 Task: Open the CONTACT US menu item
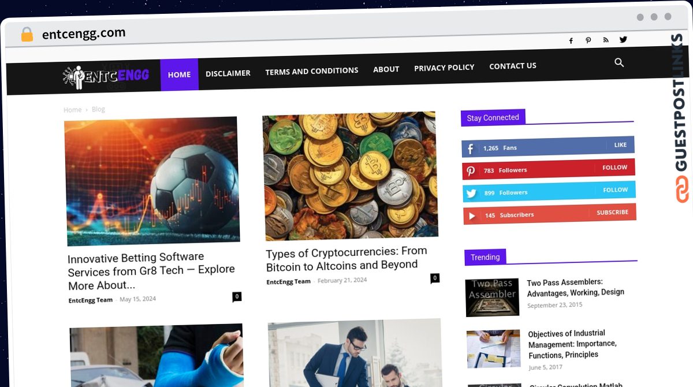513,66
